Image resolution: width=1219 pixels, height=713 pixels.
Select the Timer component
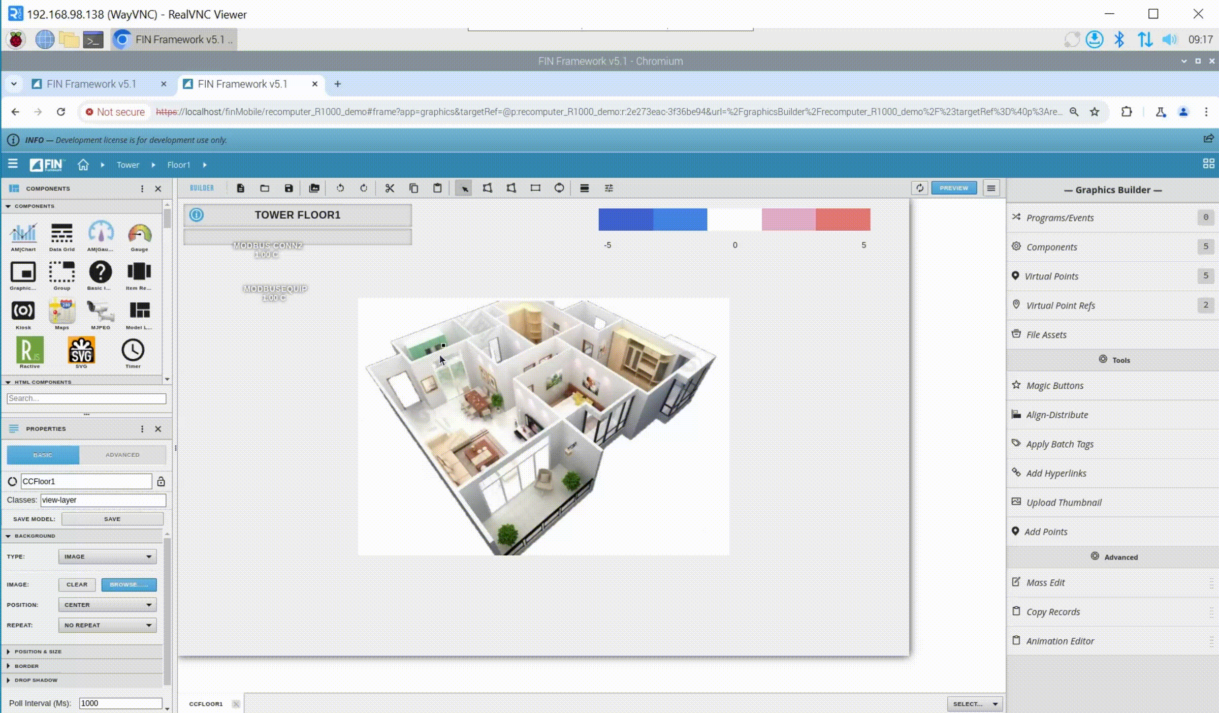click(x=133, y=353)
